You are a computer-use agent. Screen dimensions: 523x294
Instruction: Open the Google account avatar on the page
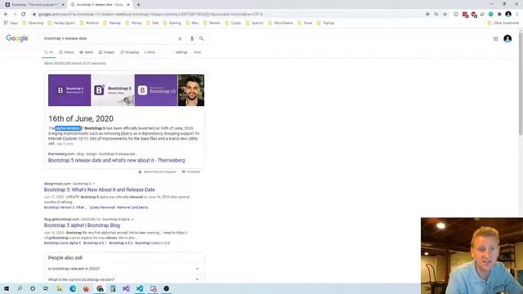(x=507, y=38)
